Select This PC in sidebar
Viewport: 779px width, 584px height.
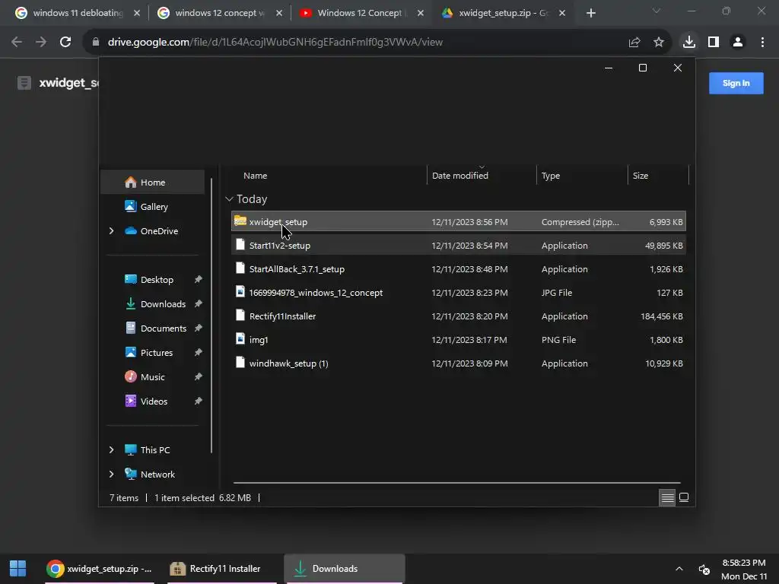[x=154, y=450]
